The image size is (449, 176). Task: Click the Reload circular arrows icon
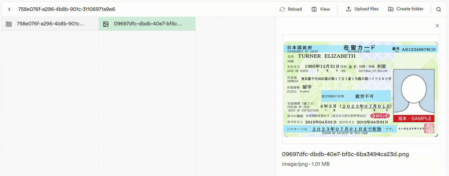tap(282, 9)
